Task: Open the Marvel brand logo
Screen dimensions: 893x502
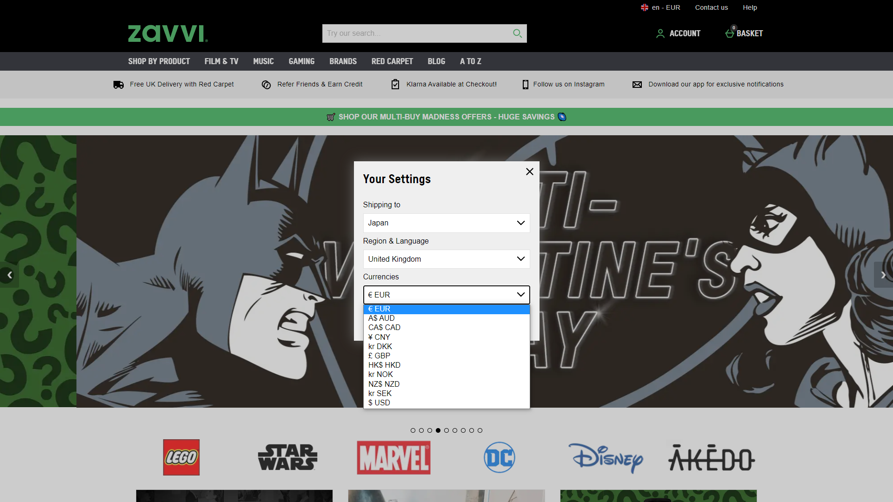Action: tap(393, 457)
